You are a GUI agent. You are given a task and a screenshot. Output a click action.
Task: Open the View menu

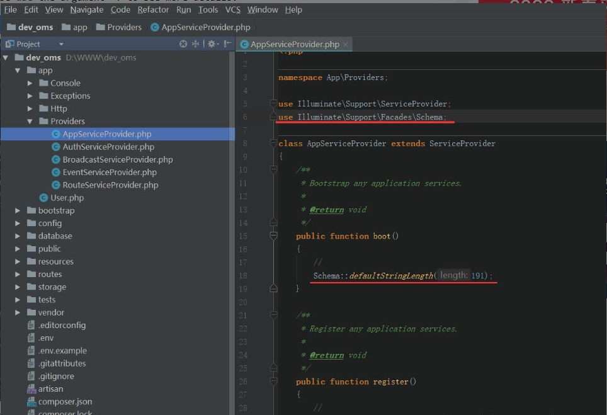(54, 9)
